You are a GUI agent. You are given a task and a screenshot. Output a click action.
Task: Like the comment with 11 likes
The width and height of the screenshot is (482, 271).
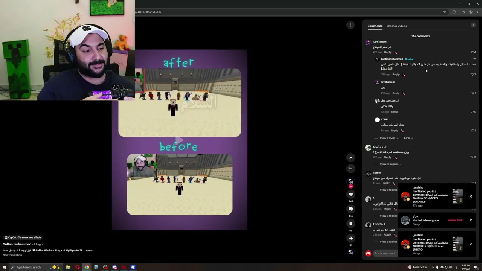point(472,157)
